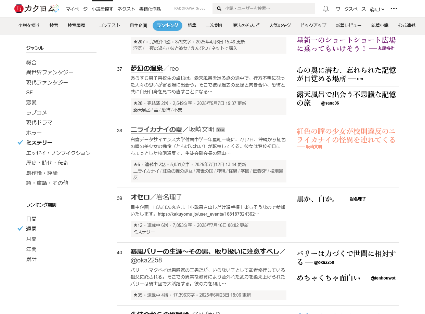Click the You badge beside 坂崎文明
The width and height of the screenshot is (425, 314).
tap(220, 130)
